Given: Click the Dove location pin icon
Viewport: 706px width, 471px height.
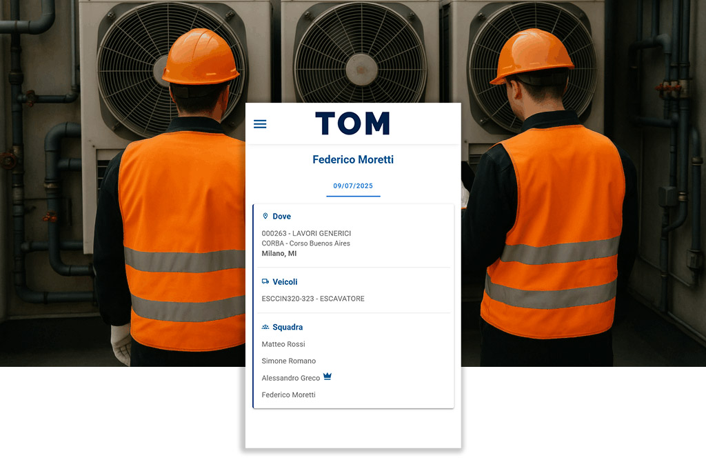Looking at the screenshot, I should click(265, 216).
